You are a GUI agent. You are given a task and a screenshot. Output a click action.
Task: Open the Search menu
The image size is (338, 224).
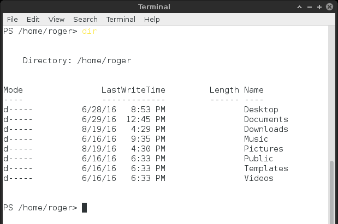click(x=85, y=19)
